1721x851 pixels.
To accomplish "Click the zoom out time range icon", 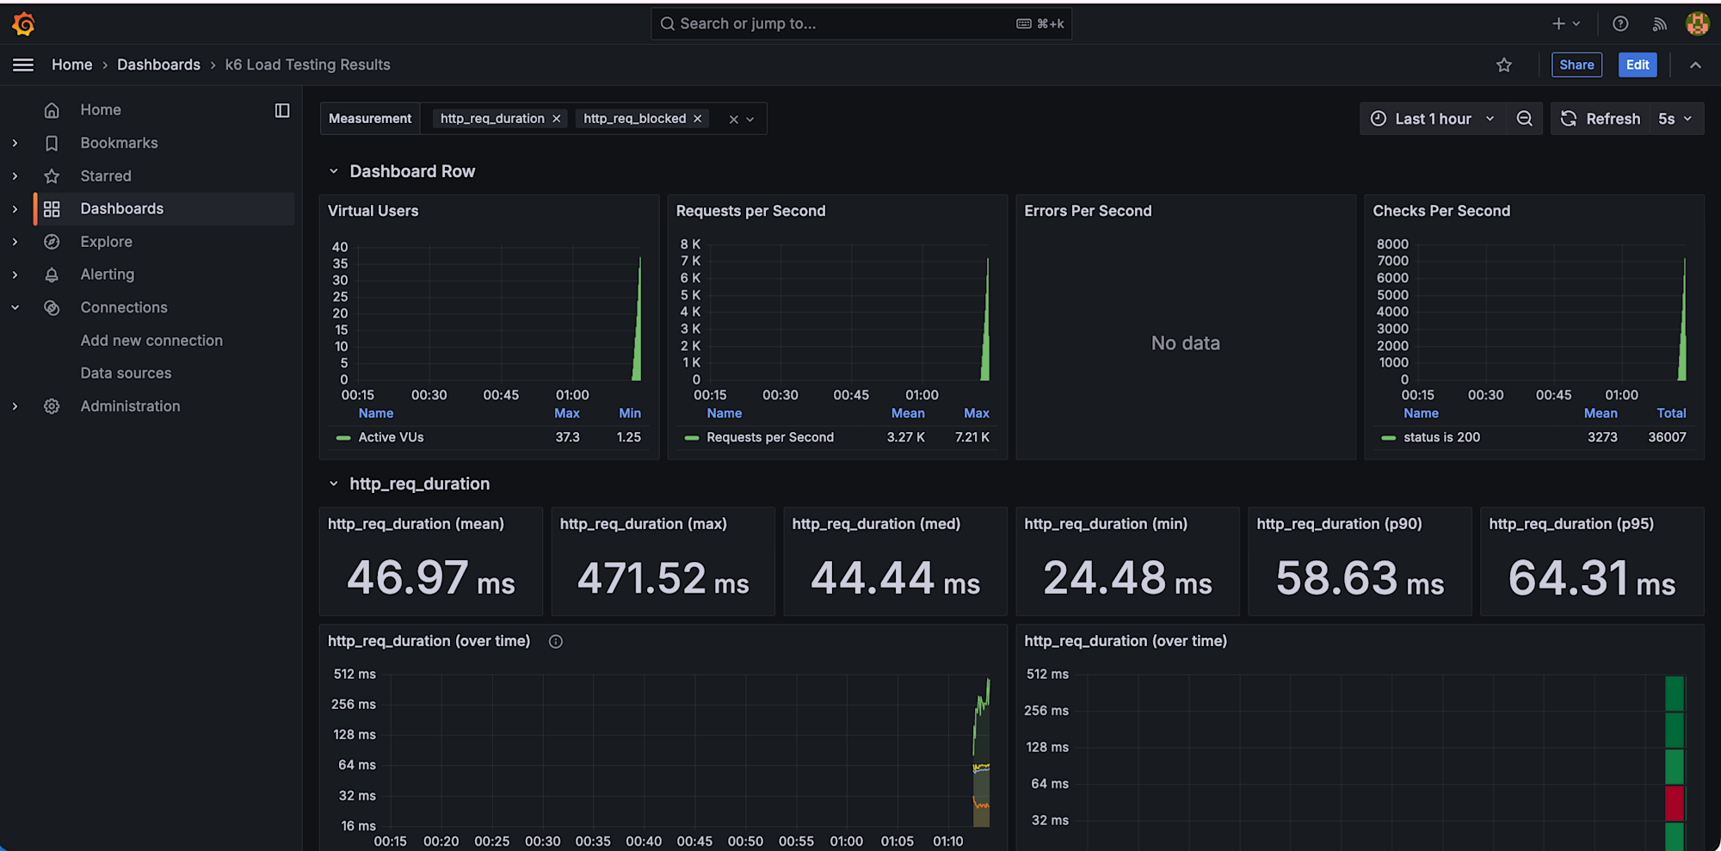I will pyautogui.click(x=1524, y=119).
